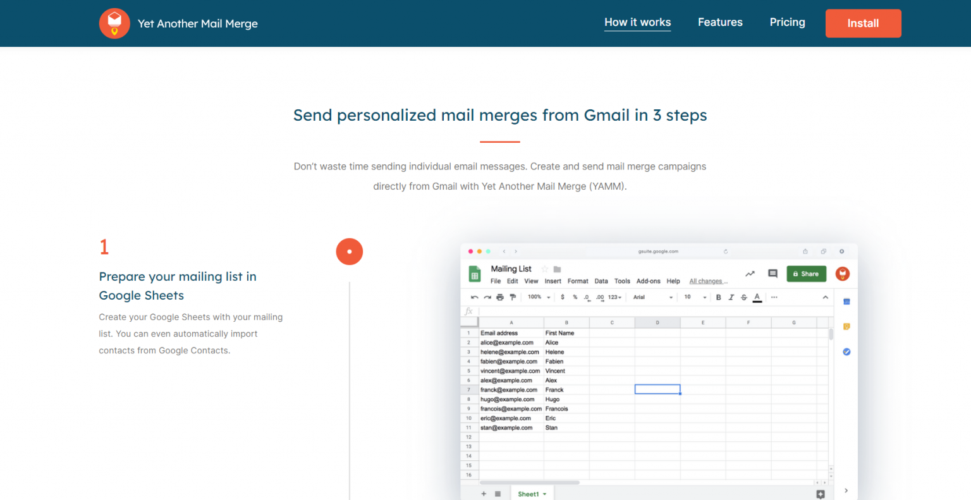Open the Add-ons menu
The width and height of the screenshot is (971, 500).
[x=649, y=281]
